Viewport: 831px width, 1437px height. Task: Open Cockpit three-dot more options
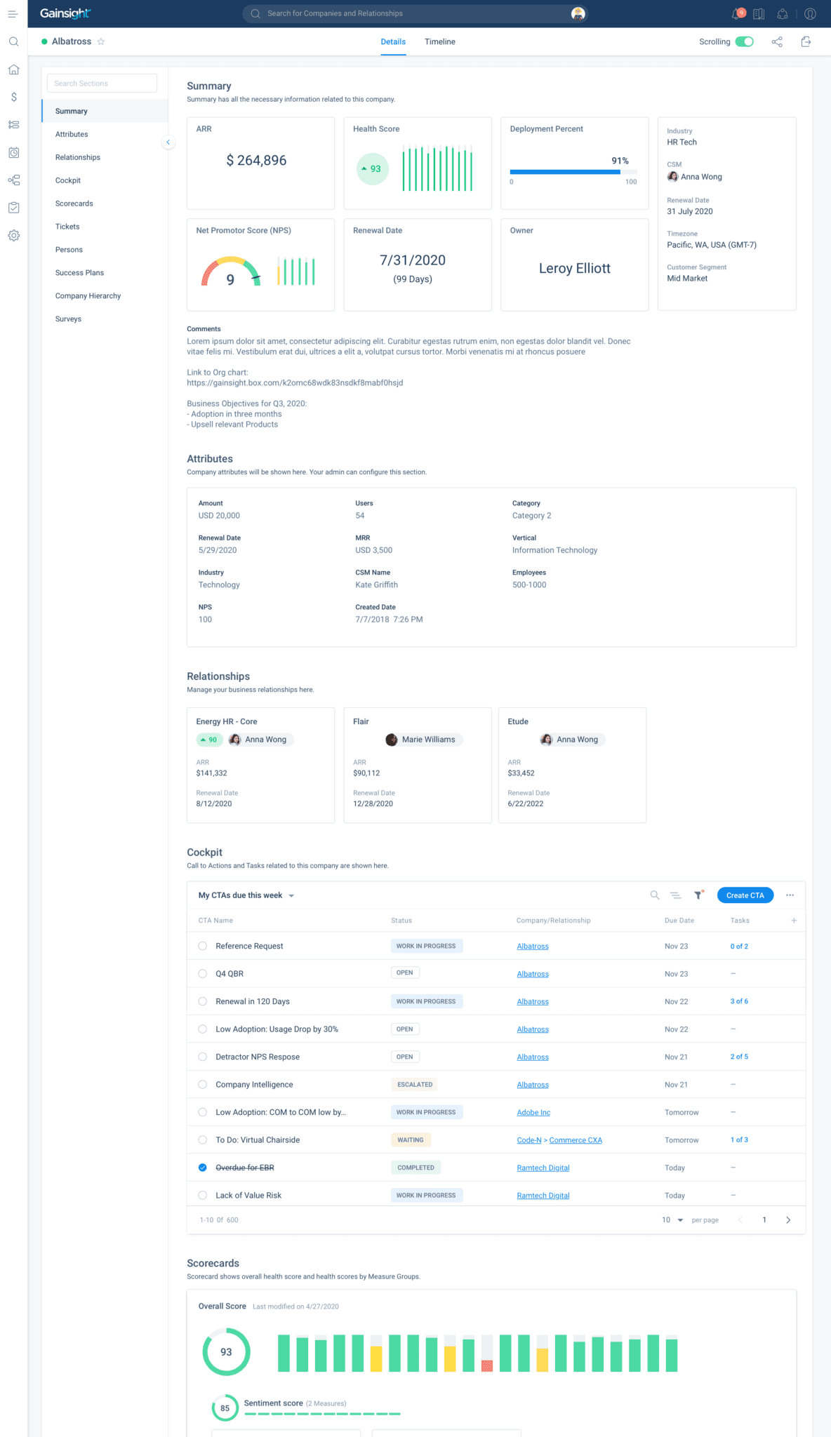click(790, 895)
